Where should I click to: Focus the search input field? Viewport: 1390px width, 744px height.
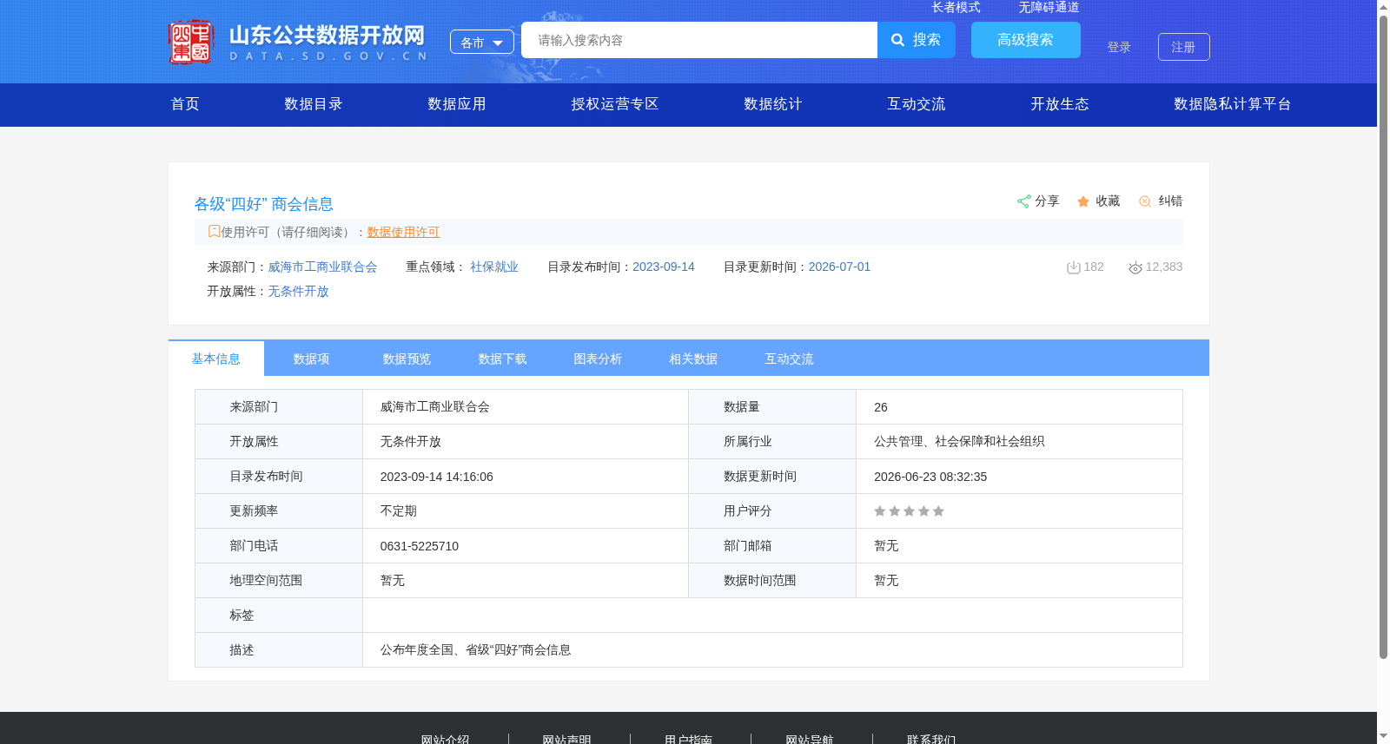699,40
